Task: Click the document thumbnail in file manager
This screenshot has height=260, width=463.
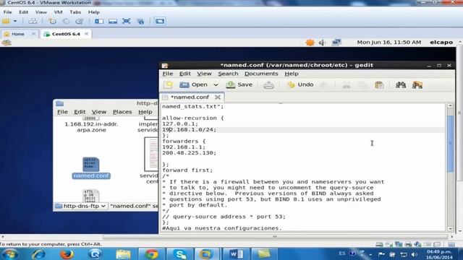Action: [x=151, y=154]
